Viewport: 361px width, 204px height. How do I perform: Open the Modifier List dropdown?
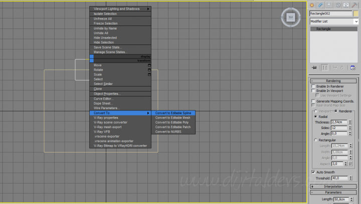[334, 21]
